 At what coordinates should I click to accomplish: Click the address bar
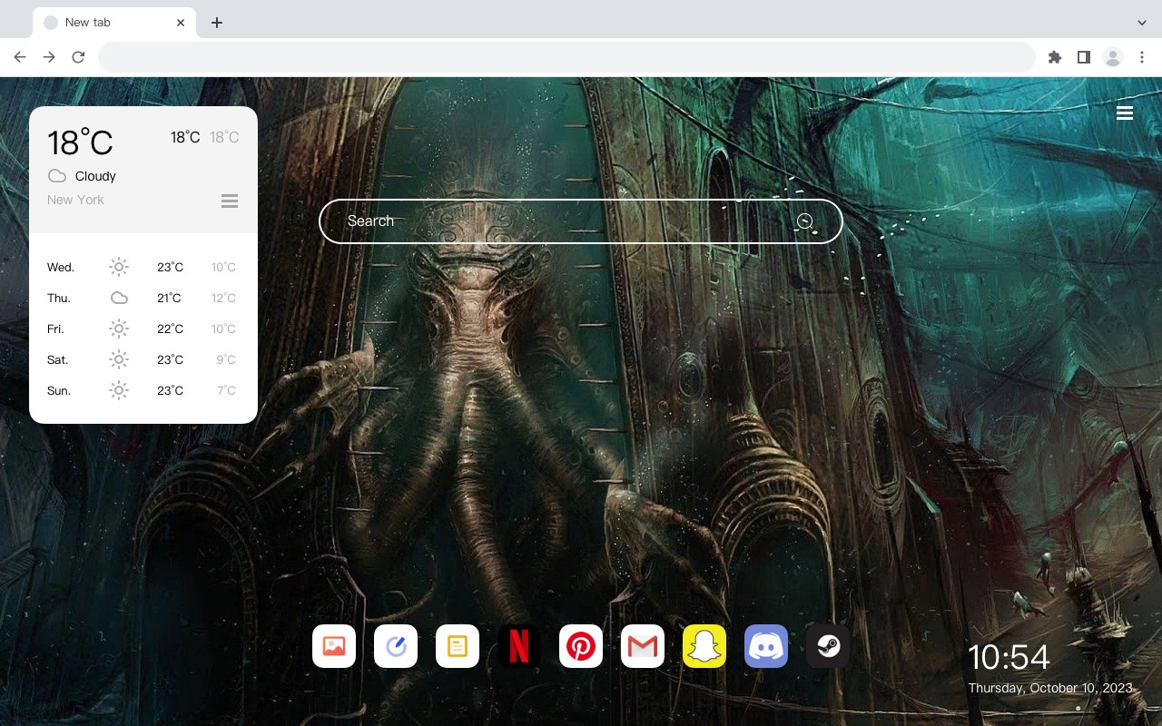coord(566,57)
